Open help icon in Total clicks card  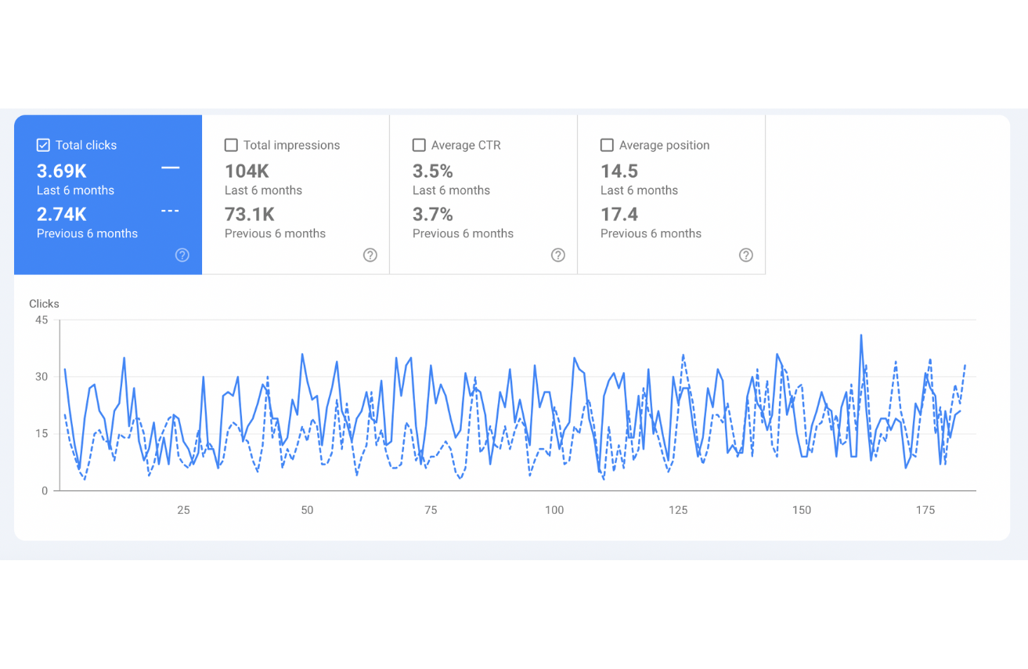point(182,255)
